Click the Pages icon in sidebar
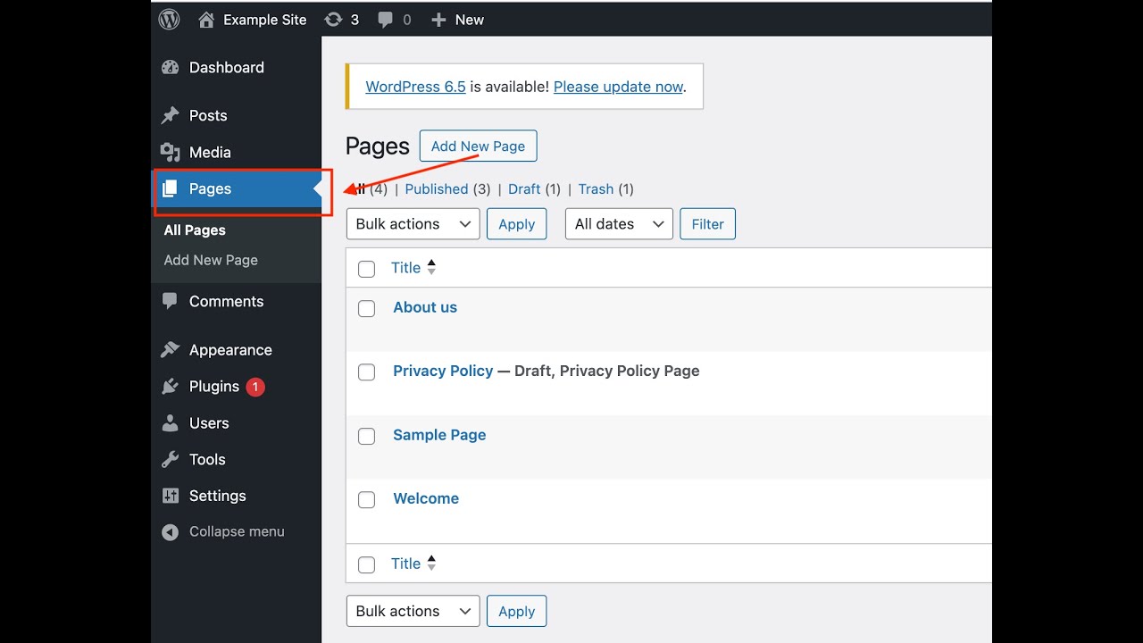This screenshot has height=643, width=1143. (x=170, y=188)
